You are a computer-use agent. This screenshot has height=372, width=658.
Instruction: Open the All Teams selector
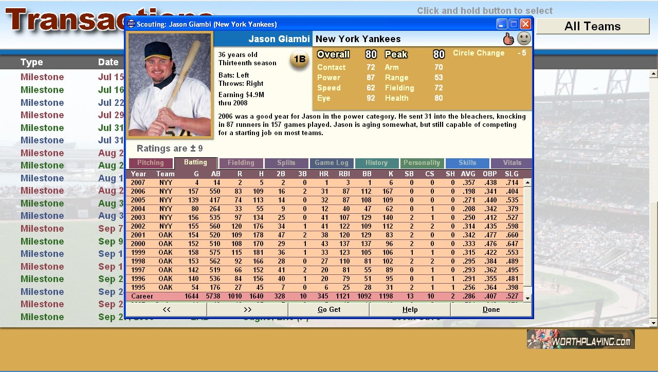(x=592, y=26)
